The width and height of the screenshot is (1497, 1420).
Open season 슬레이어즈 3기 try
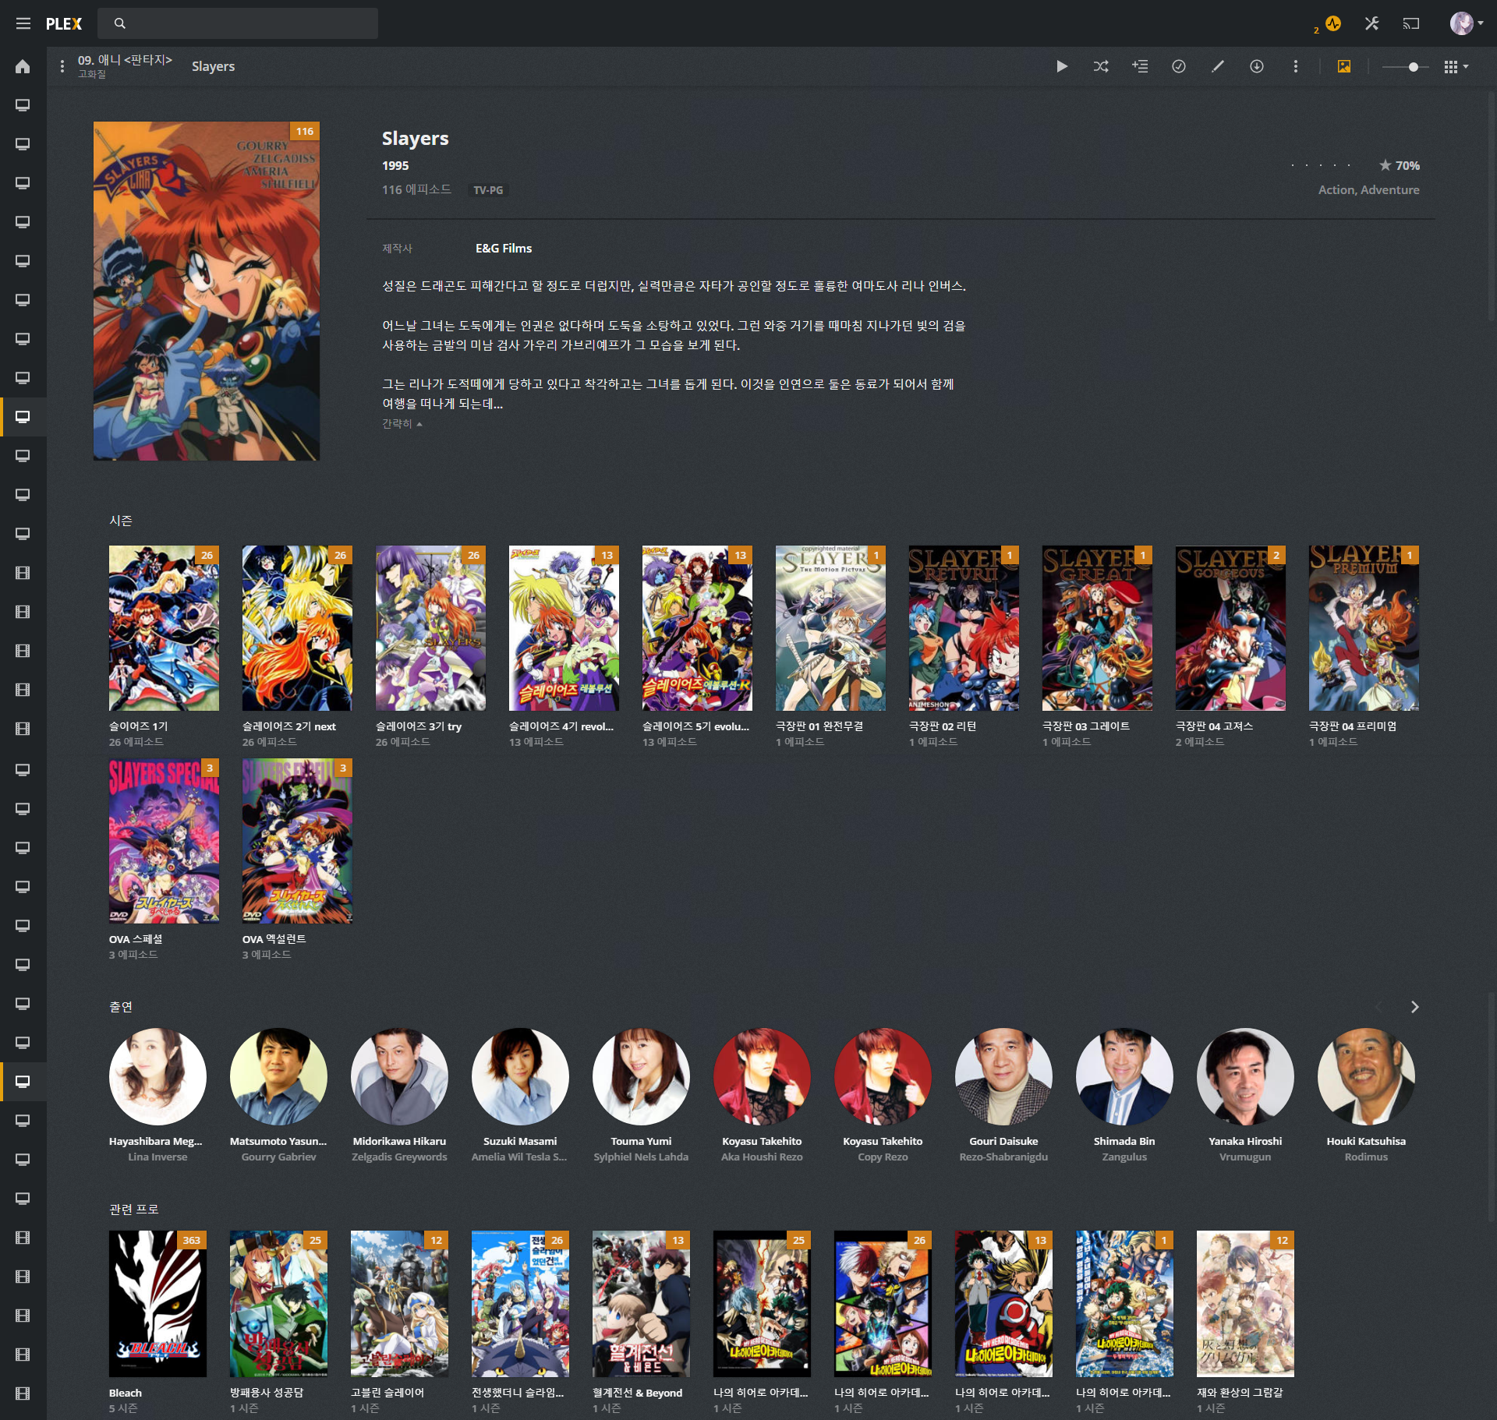[x=430, y=628]
